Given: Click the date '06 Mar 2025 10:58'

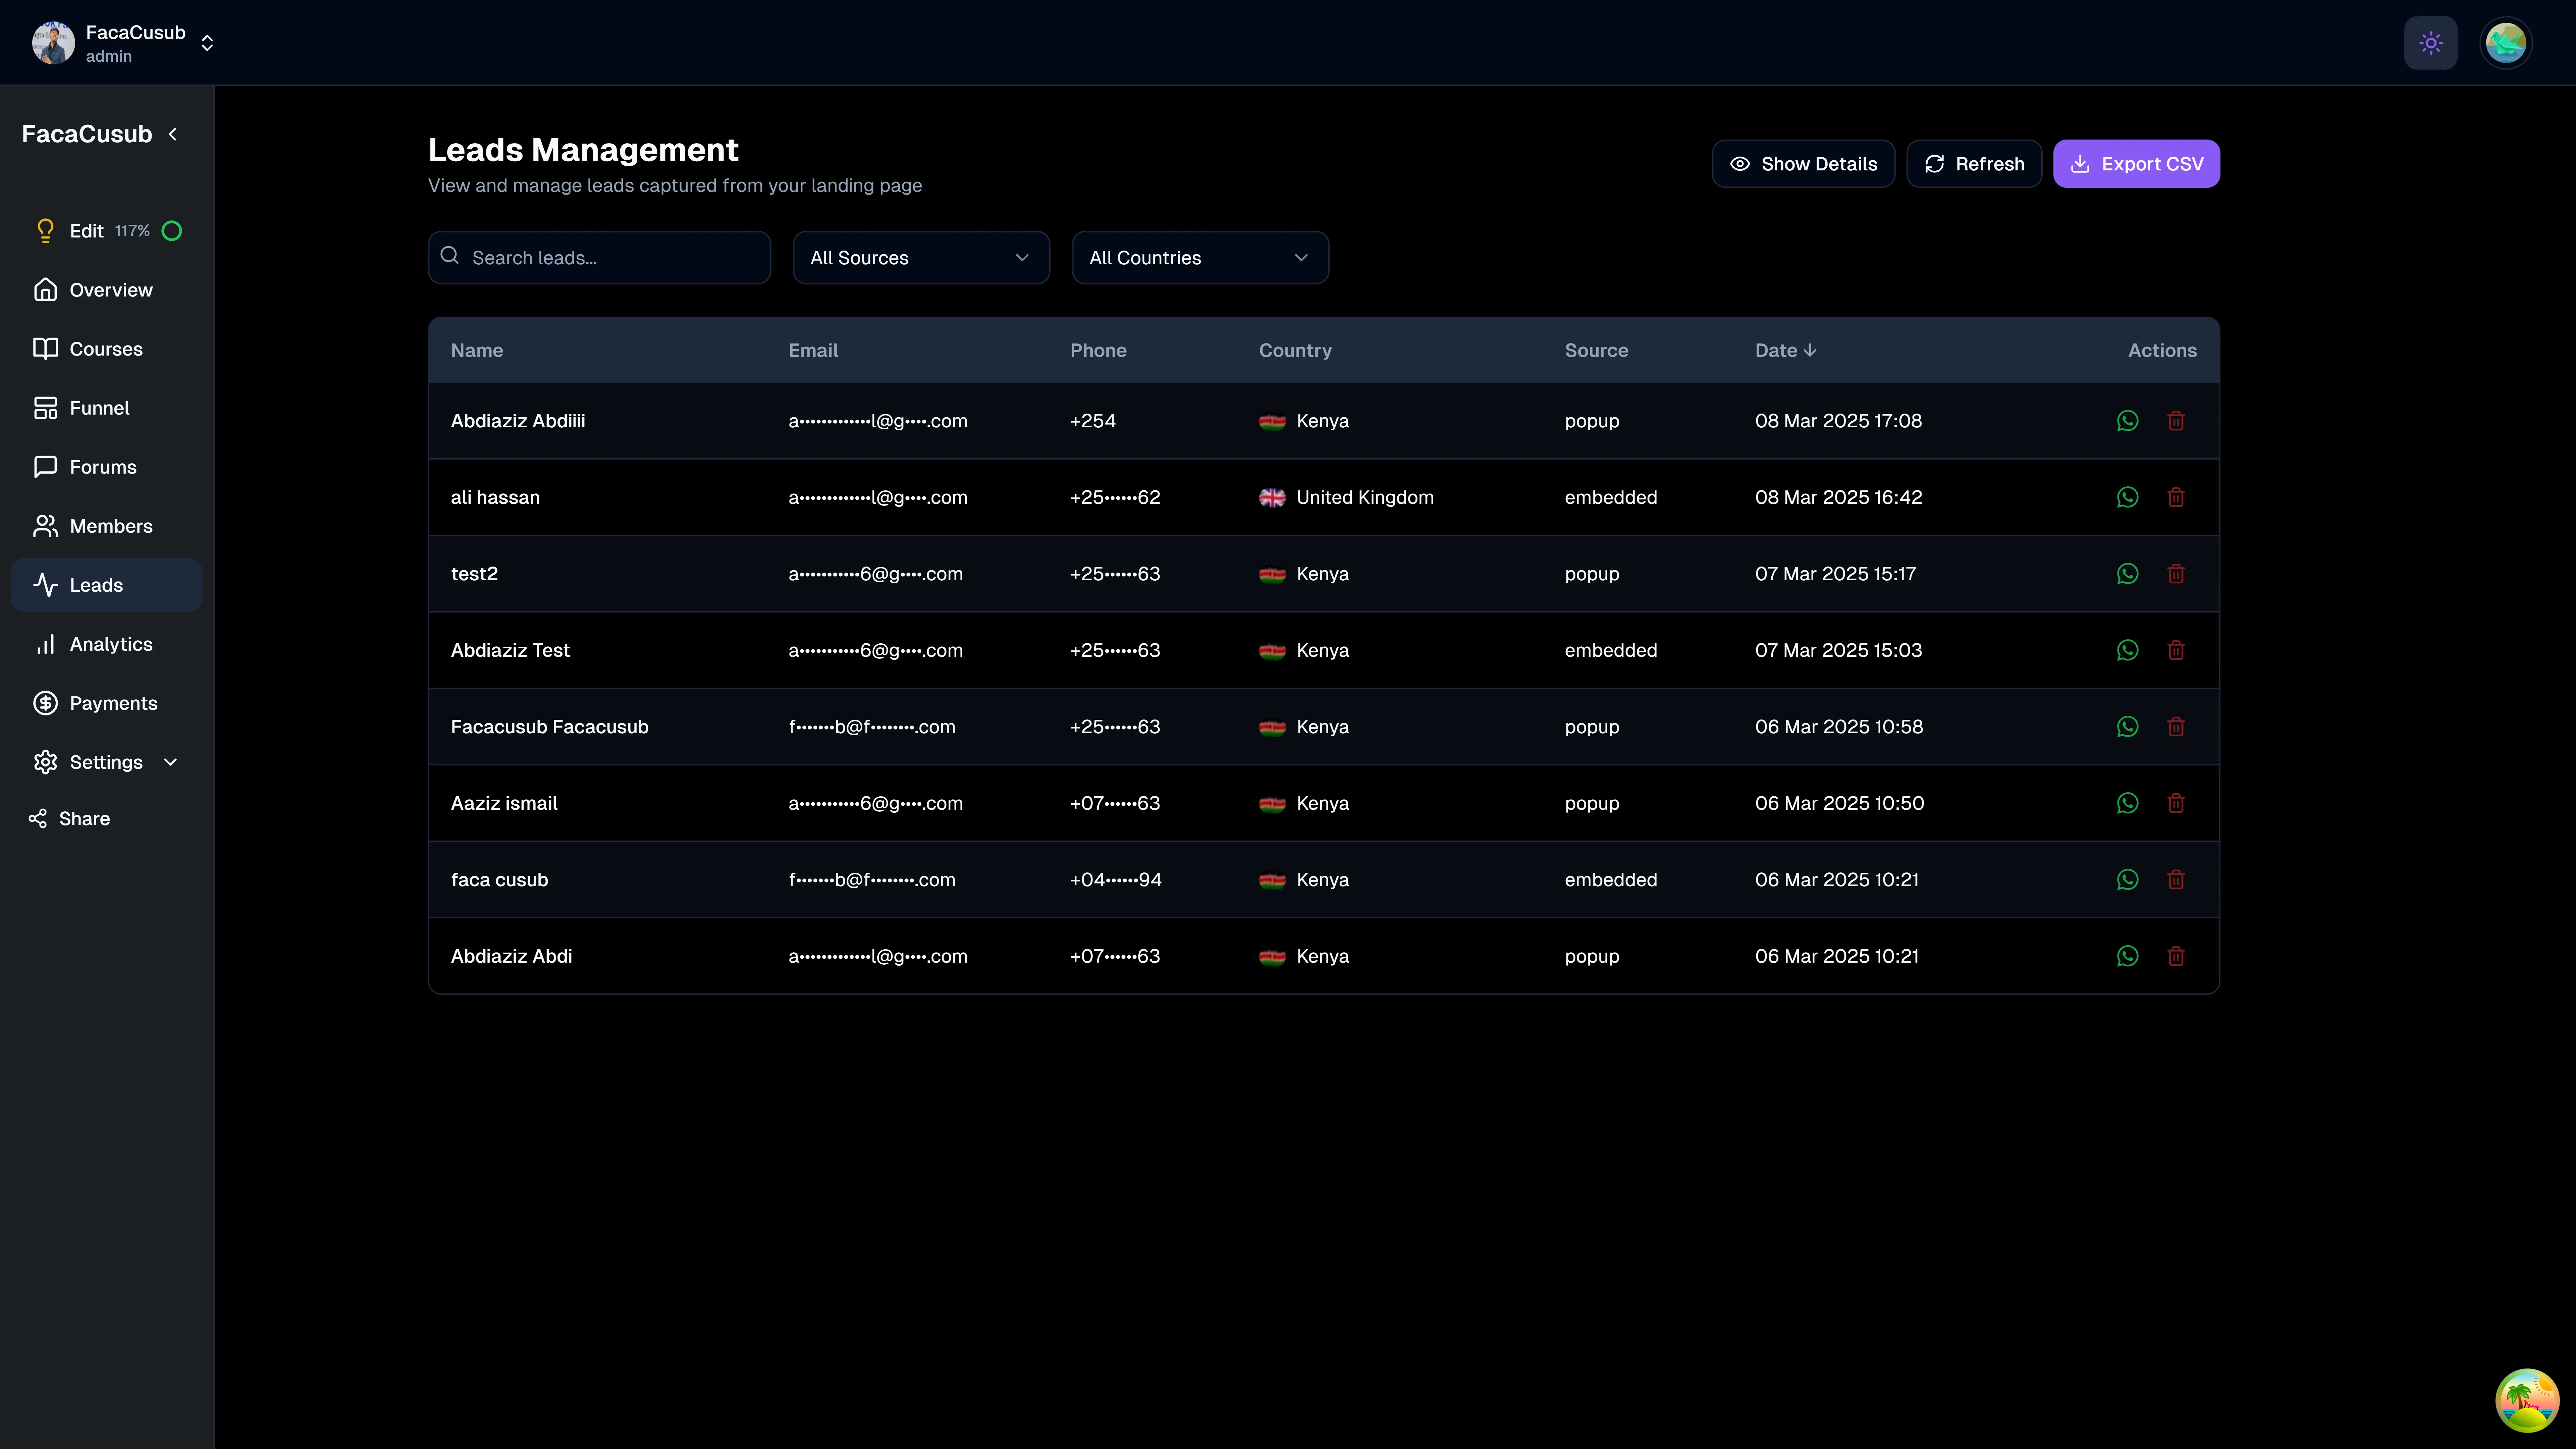Looking at the screenshot, I should [1839, 727].
